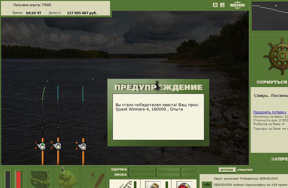Click the ПРЕДУПРЕЖДЕНИЕ dialog title

158,87
